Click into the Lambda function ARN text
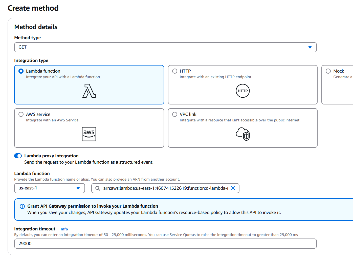This screenshot has width=353, height=259. [165, 188]
